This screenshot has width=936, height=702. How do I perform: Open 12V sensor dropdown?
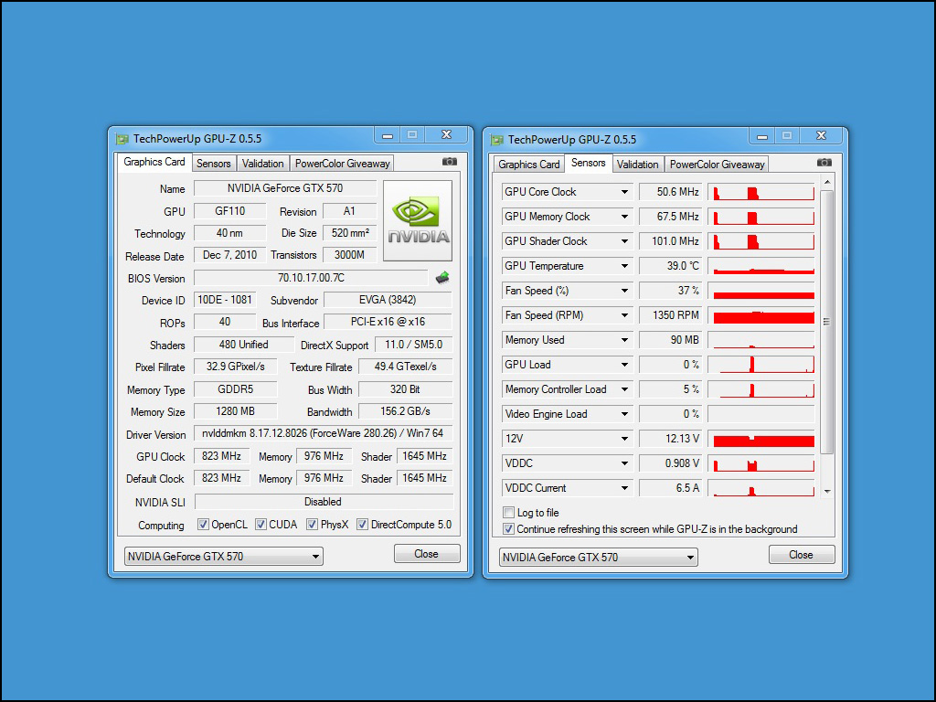[x=624, y=439]
